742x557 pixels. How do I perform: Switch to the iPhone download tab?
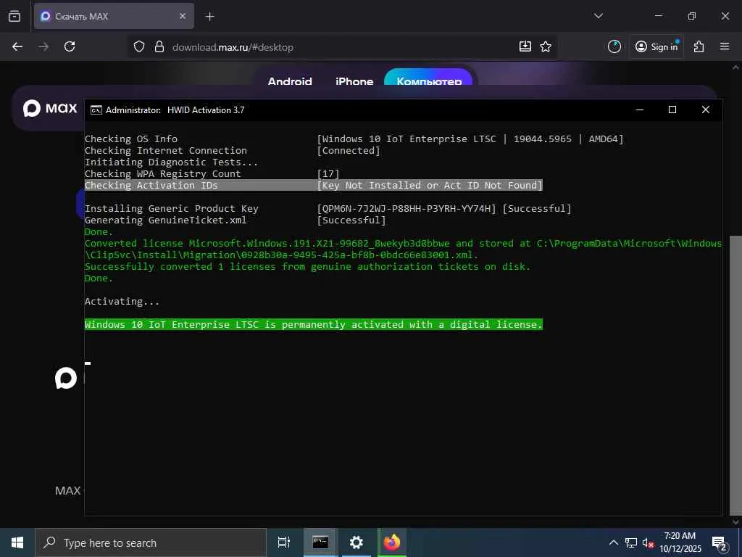pos(354,81)
